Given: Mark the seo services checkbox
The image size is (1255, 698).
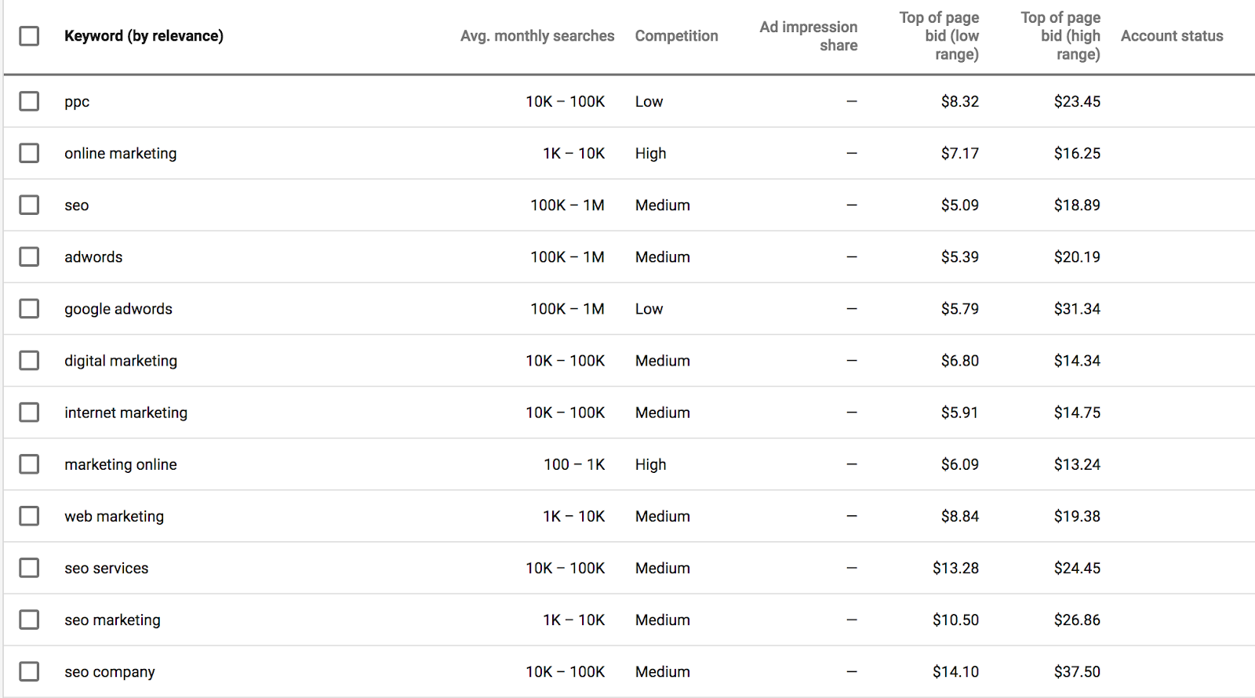Looking at the screenshot, I should tap(29, 568).
